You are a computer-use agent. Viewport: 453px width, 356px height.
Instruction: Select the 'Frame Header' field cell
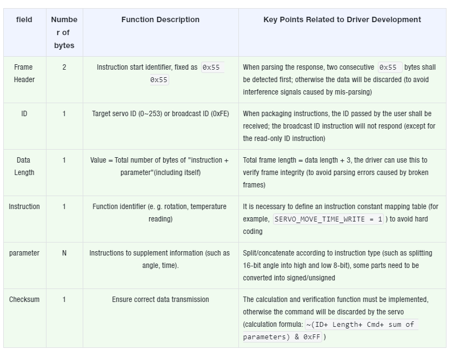click(x=24, y=80)
